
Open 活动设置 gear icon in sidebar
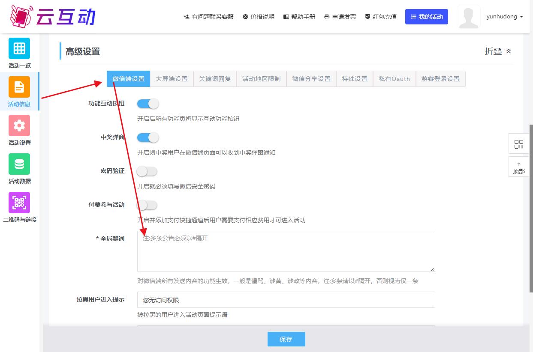click(x=19, y=125)
